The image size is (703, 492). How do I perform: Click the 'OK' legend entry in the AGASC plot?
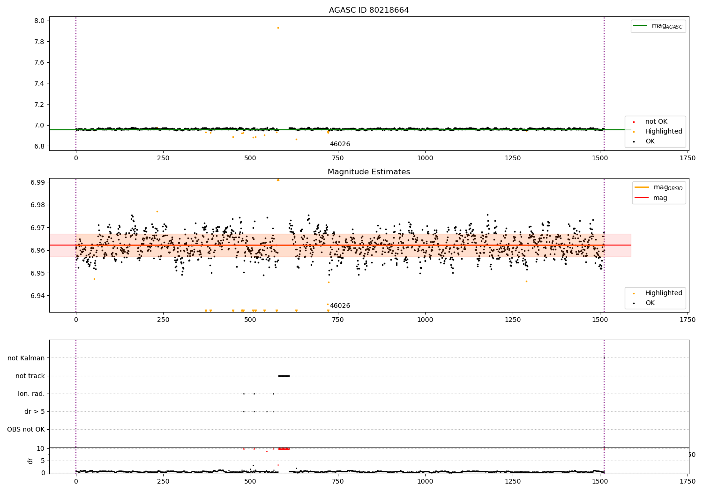[x=650, y=141]
